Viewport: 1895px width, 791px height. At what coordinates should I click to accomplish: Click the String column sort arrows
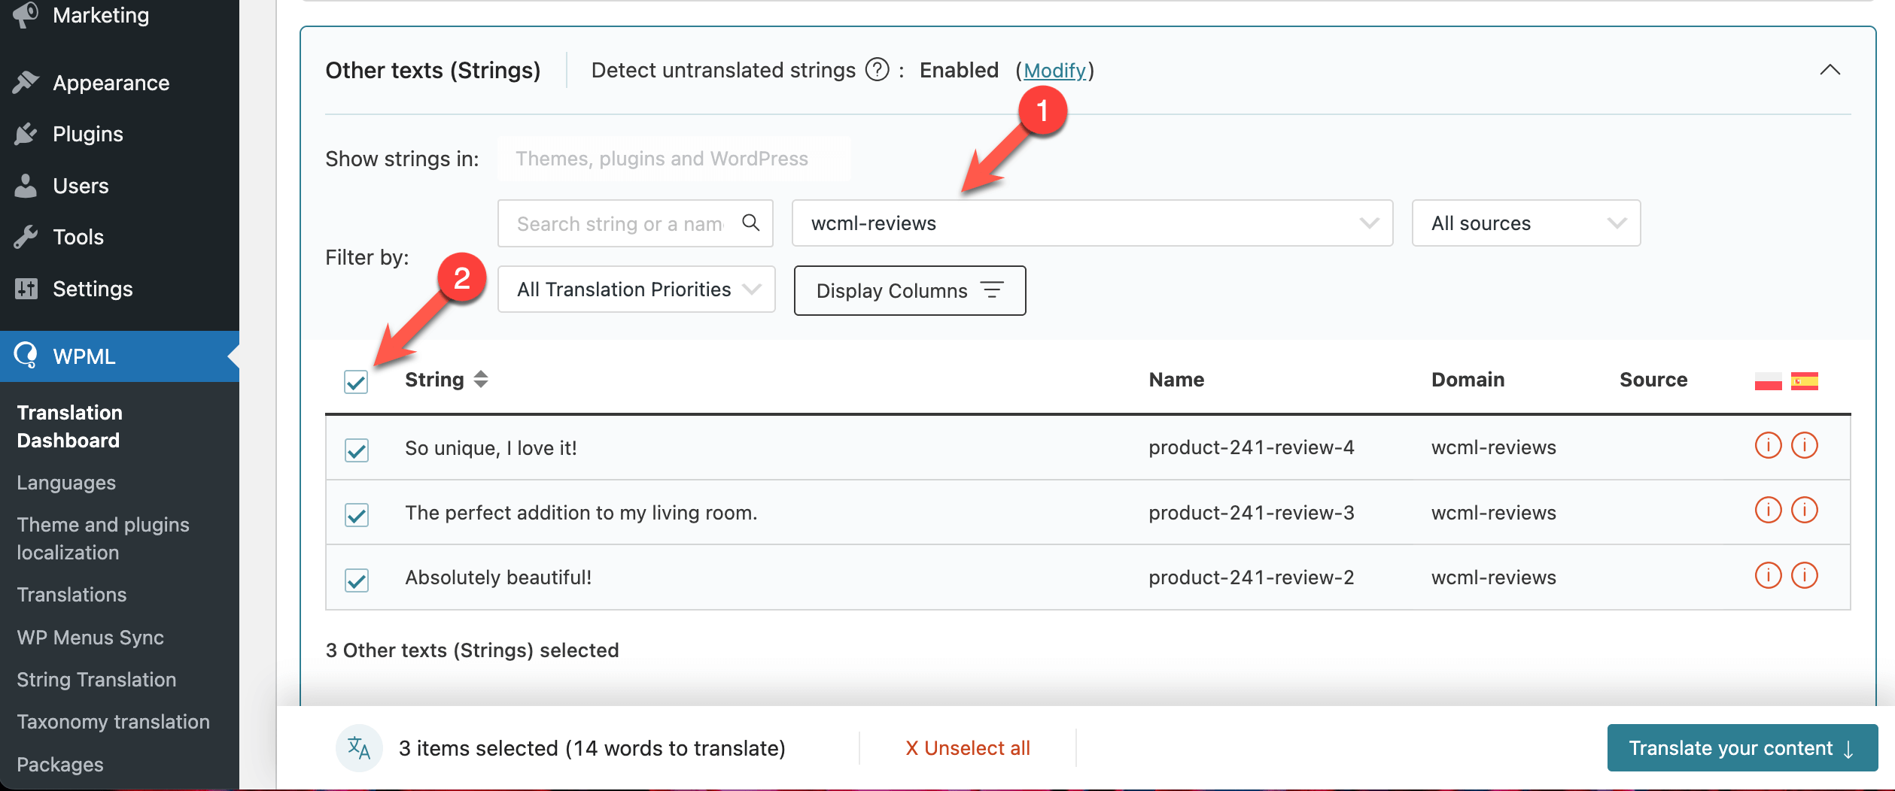(x=481, y=380)
